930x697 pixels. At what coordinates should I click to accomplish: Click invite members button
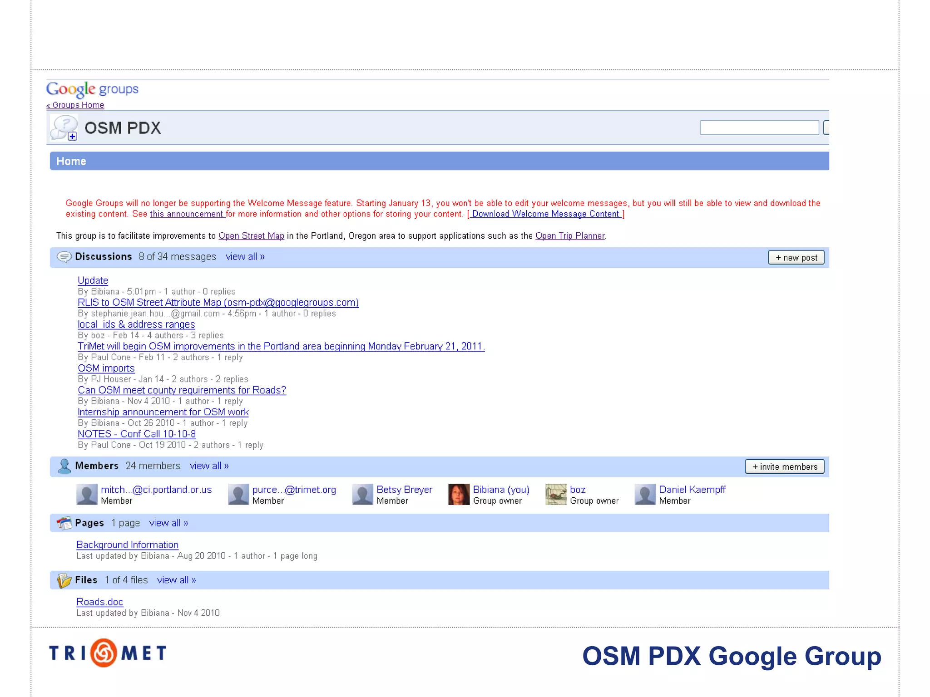point(785,467)
